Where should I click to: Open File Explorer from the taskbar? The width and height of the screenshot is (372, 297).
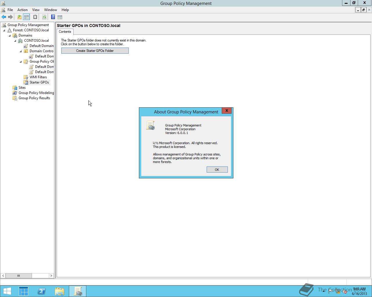coord(60,291)
